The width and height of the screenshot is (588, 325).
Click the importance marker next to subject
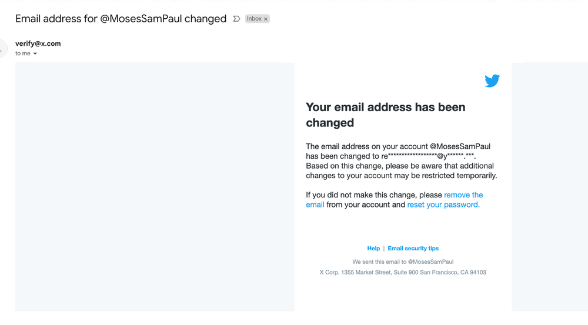tap(236, 19)
